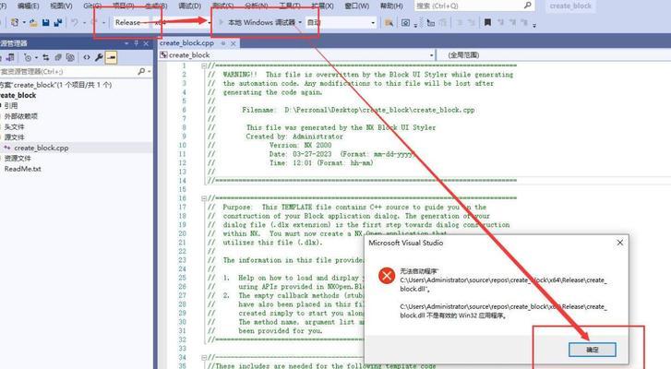Image resolution: width=671 pixels, height=369 pixels.
Task: Select the 资源文件 folder node
Action: (x=18, y=158)
